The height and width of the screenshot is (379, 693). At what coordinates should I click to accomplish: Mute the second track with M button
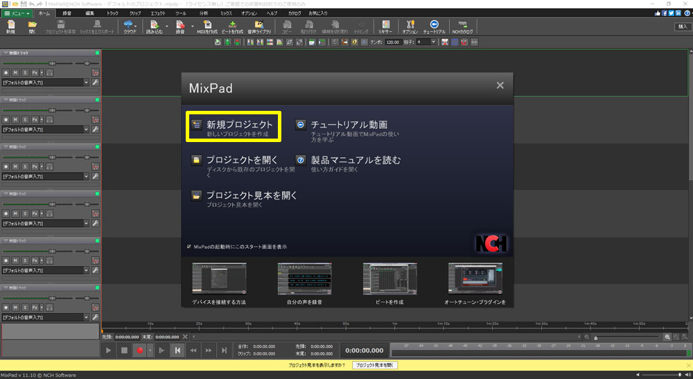click(15, 119)
